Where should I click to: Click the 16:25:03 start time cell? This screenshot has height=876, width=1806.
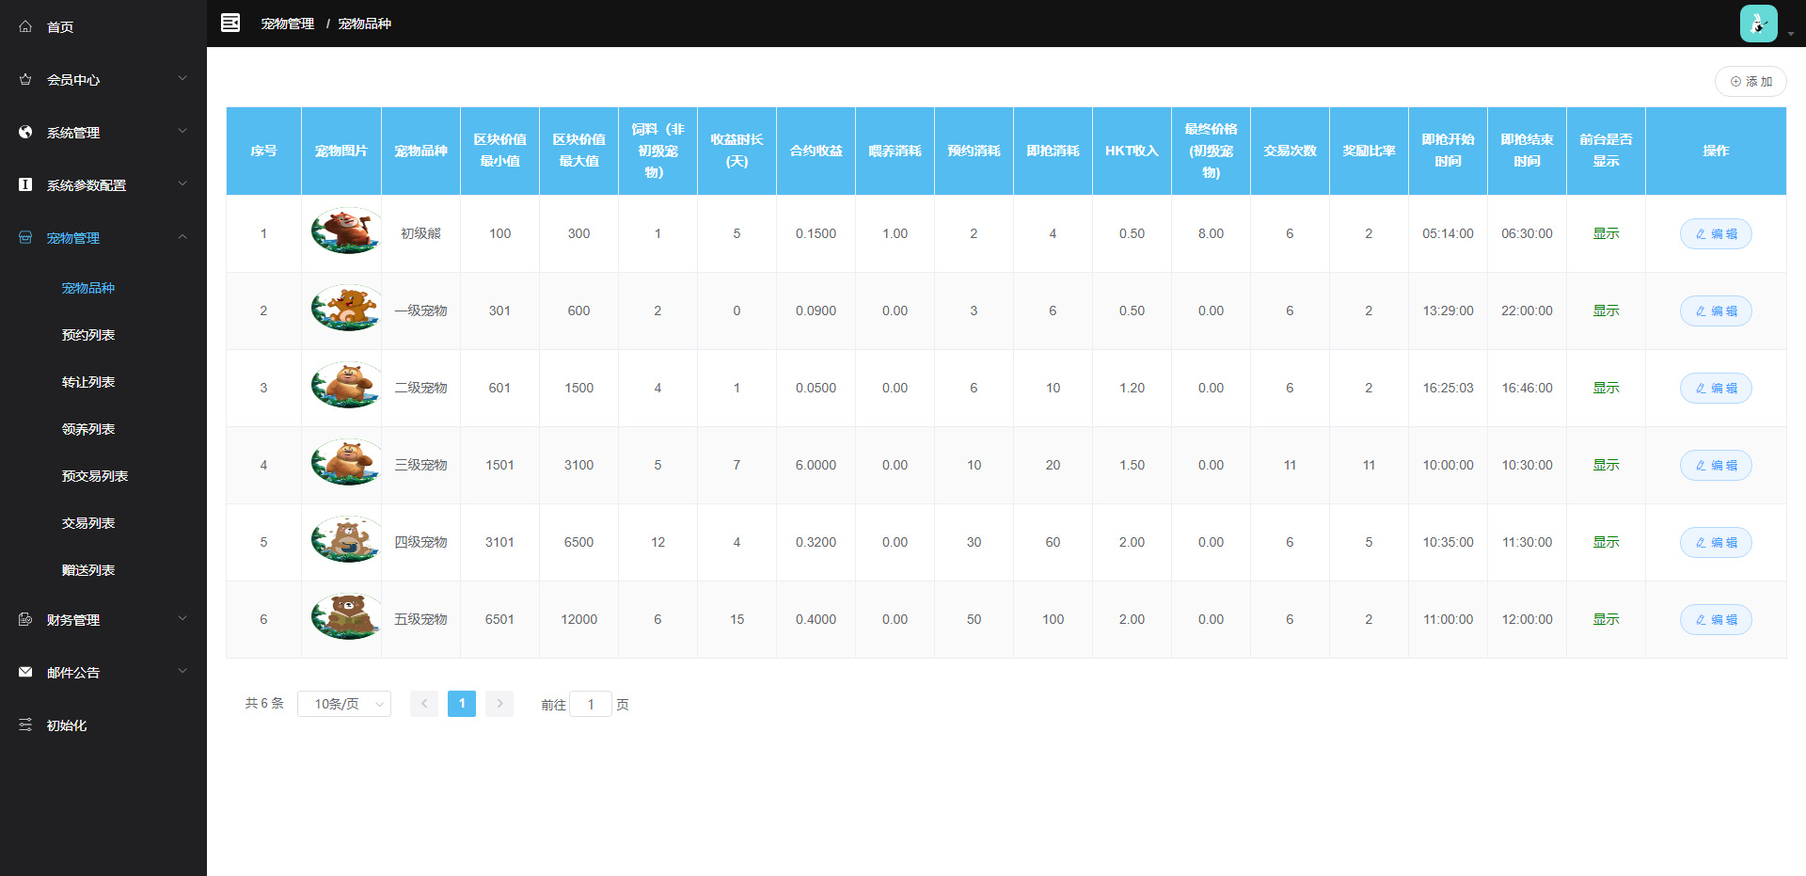tap(1448, 388)
